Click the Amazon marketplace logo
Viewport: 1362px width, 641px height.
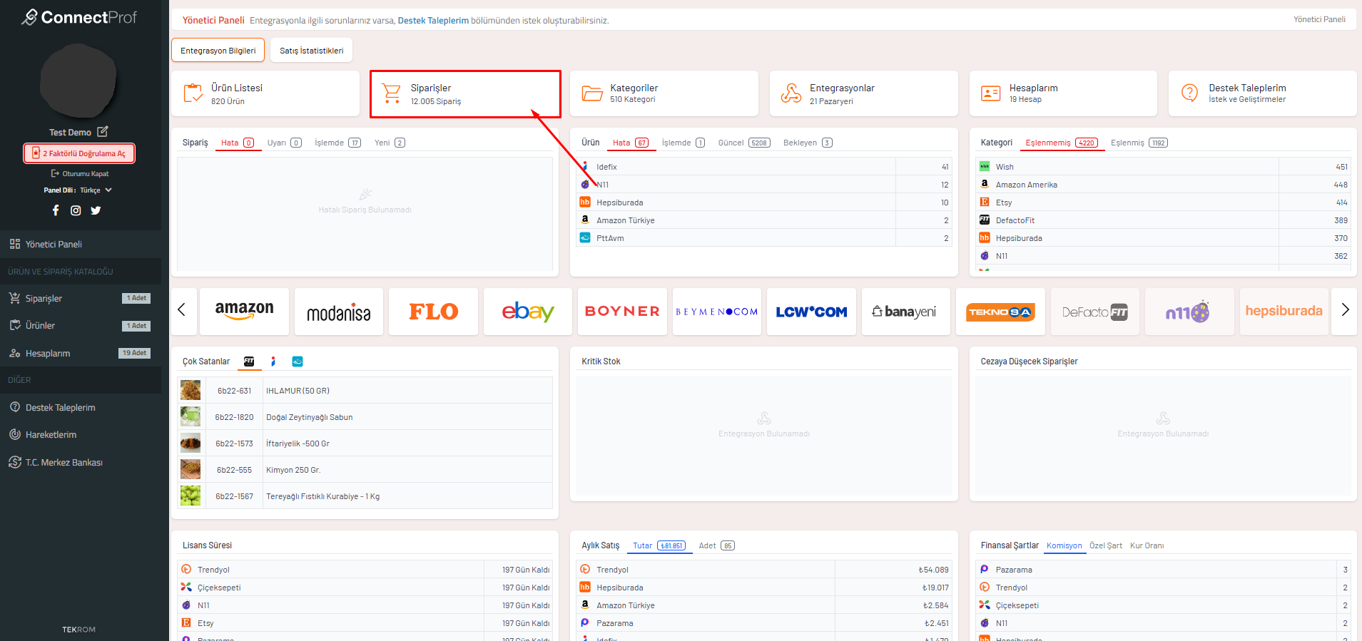tap(244, 311)
